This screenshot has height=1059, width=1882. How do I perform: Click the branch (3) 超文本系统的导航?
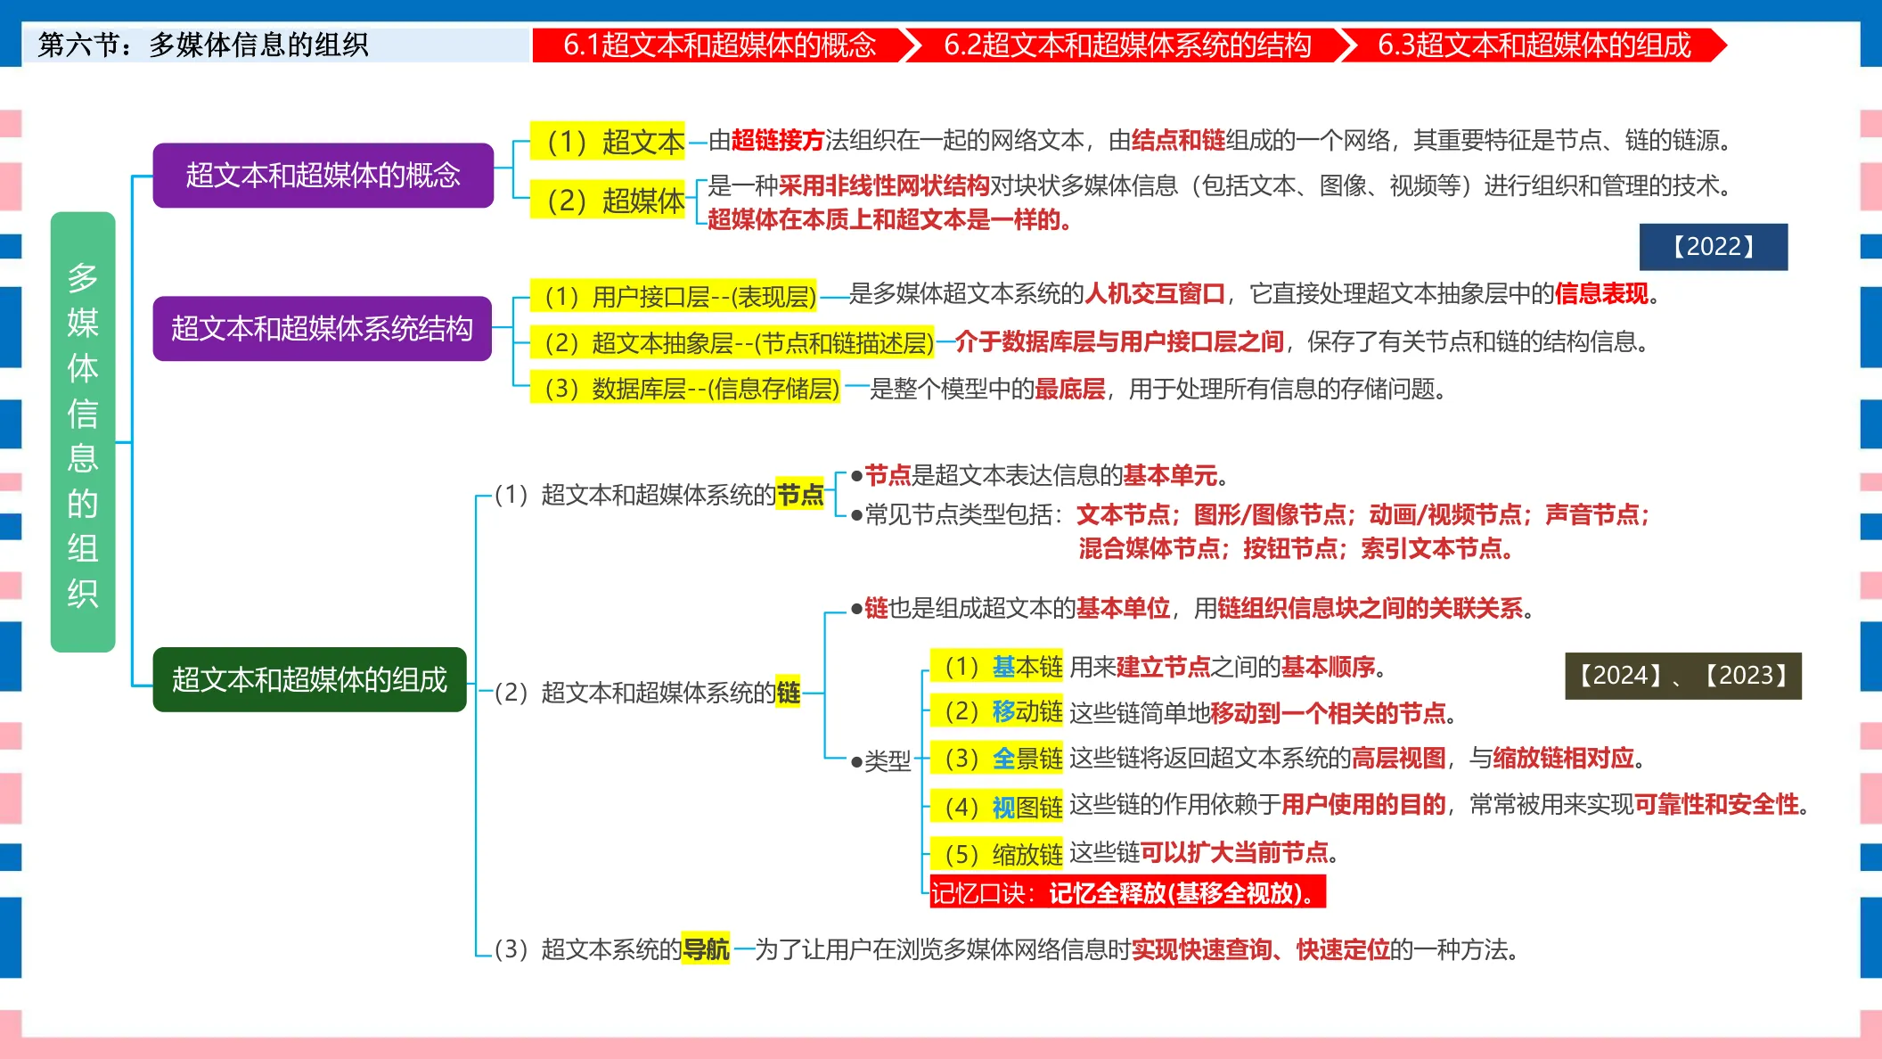(x=611, y=949)
